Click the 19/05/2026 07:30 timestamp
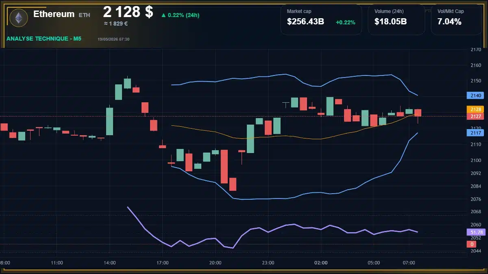488x274 pixels. click(x=113, y=39)
